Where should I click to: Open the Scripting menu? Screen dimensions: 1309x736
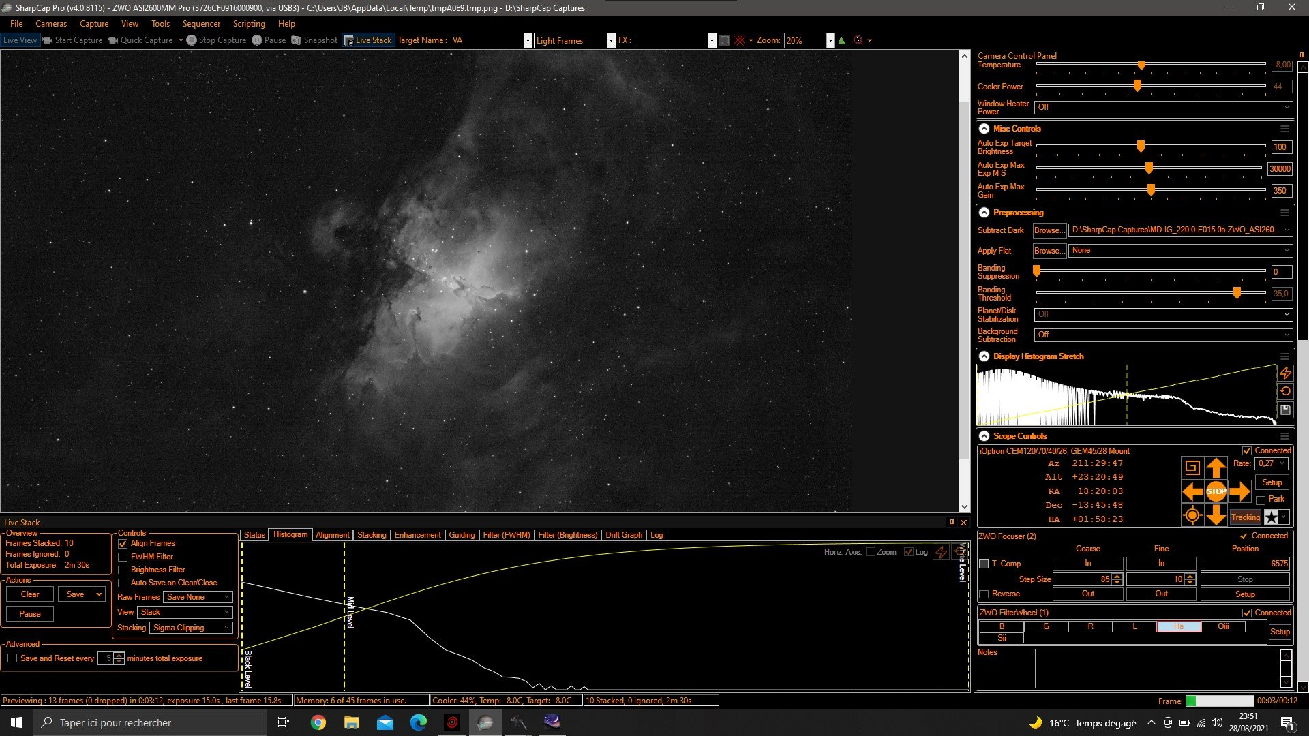(249, 24)
